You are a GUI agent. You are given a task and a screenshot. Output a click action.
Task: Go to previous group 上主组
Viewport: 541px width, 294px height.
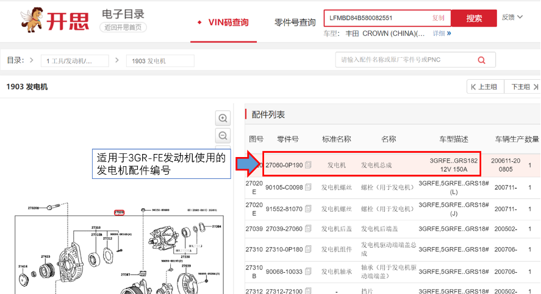tap(485, 87)
